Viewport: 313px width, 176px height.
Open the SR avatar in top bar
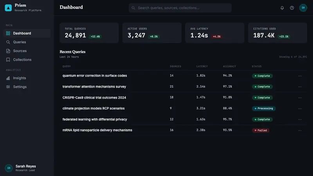303,8
